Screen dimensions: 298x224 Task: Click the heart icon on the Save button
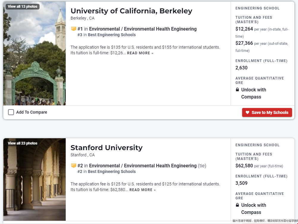pyautogui.click(x=247, y=112)
